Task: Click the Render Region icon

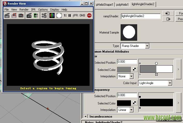Action: pyautogui.click(x=14, y=15)
